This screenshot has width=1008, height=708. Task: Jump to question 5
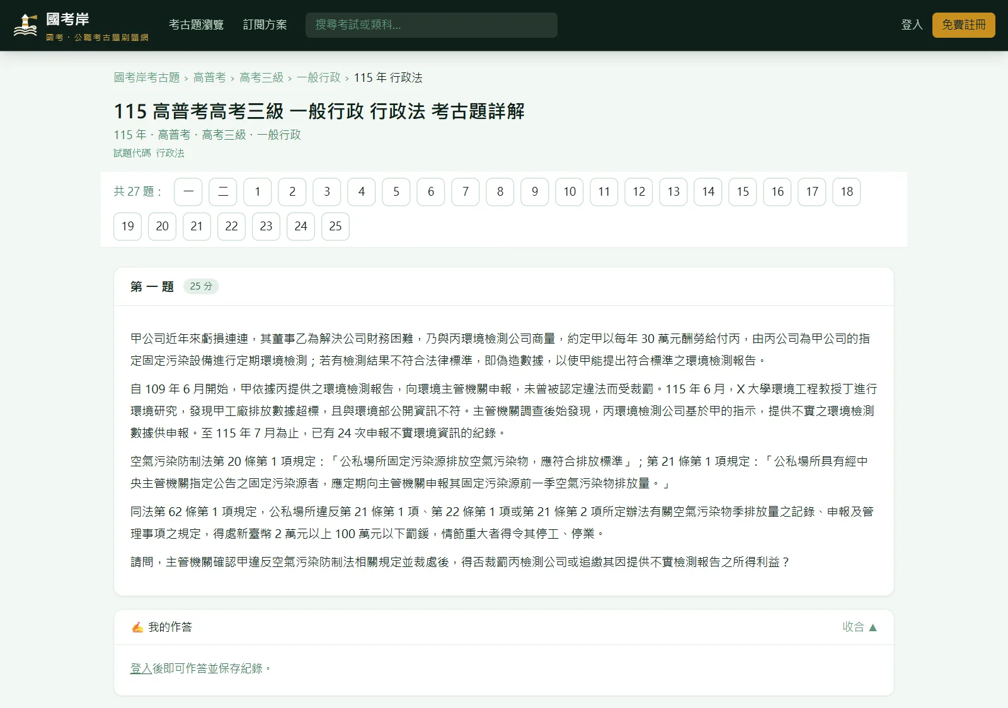pyautogui.click(x=396, y=192)
